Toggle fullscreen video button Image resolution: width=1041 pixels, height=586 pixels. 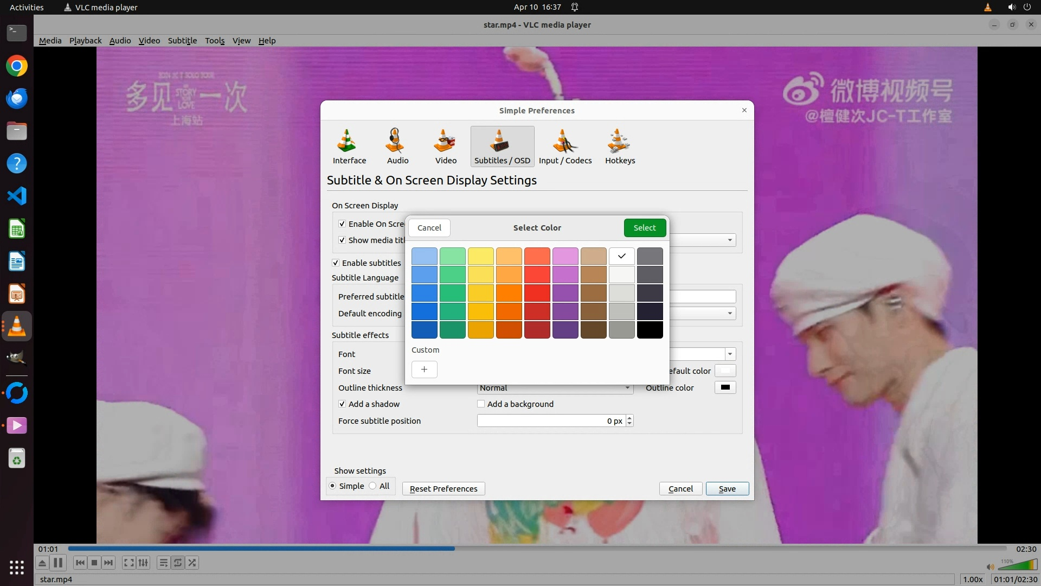[x=128, y=563]
